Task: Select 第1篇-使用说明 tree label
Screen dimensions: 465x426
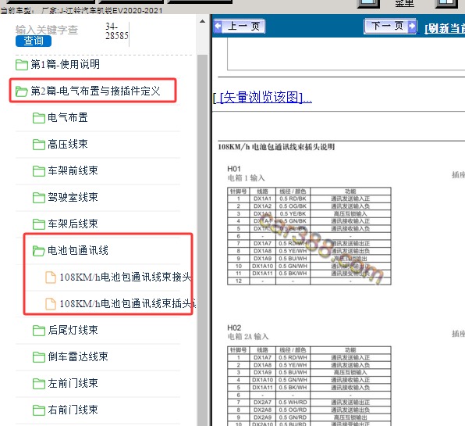Action: click(x=66, y=64)
